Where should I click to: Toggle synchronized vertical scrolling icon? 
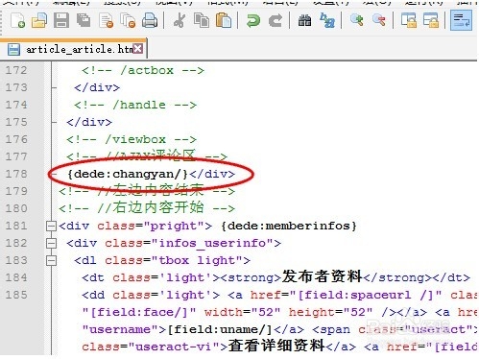pos(409,20)
